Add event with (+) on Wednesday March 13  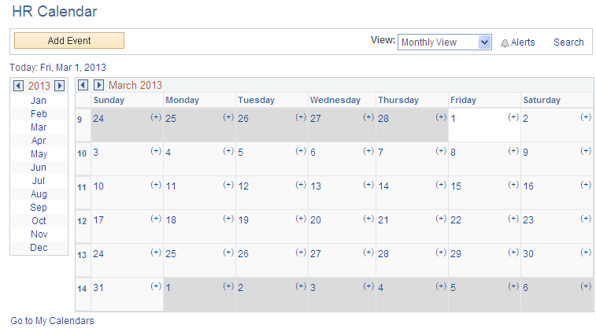[x=368, y=185]
